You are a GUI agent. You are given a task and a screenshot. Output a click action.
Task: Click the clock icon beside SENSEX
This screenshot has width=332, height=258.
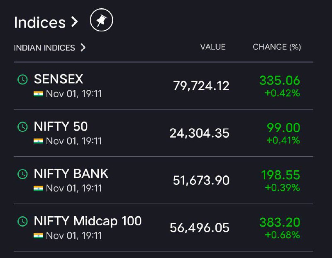(x=22, y=79)
